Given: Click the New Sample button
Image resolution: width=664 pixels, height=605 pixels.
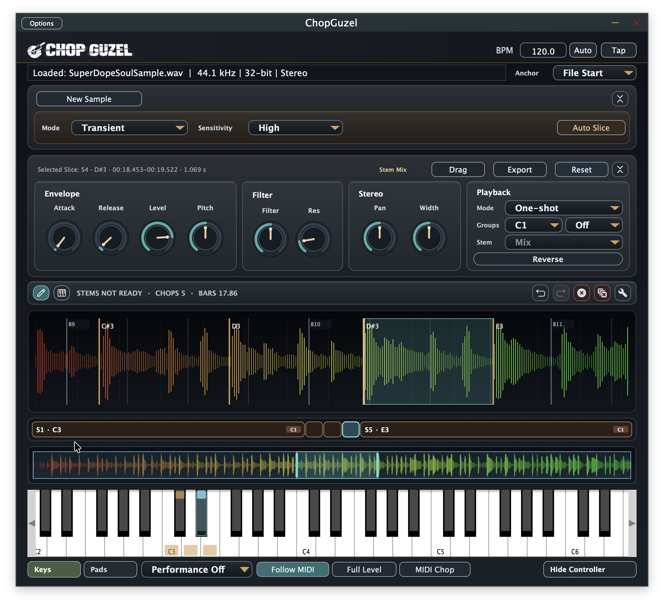Looking at the screenshot, I should (x=89, y=99).
